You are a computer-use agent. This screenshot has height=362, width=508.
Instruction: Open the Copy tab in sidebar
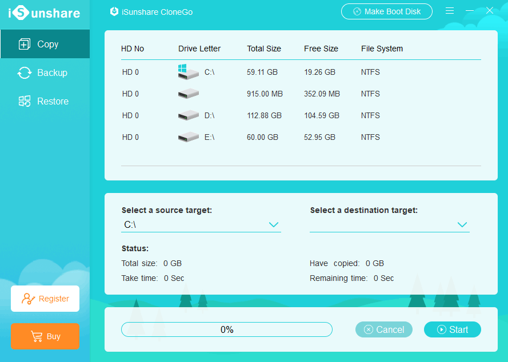[45, 44]
